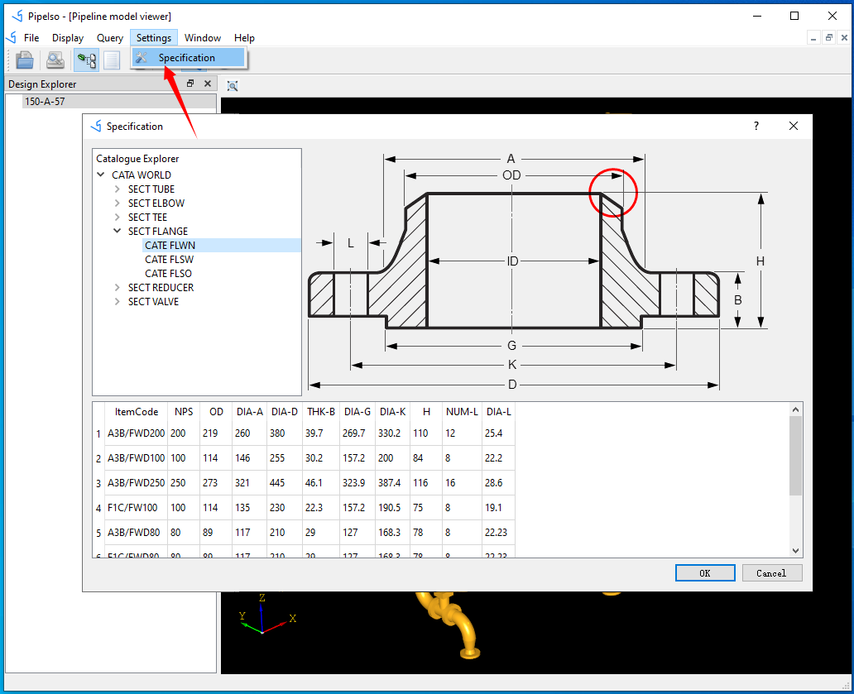The width and height of the screenshot is (854, 694).
Task: Select CATE FLSW in the catalogue
Action: tap(169, 260)
